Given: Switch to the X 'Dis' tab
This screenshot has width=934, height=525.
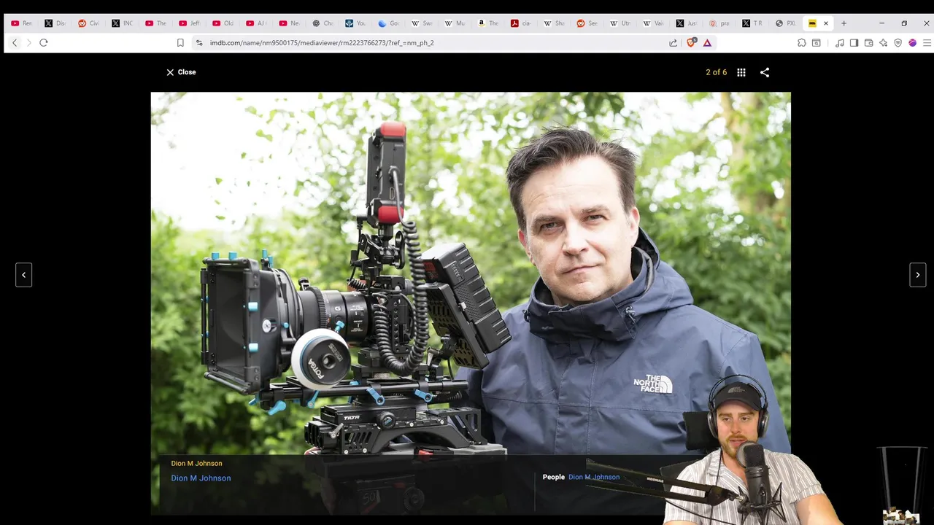Looking at the screenshot, I should coord(55,23).
